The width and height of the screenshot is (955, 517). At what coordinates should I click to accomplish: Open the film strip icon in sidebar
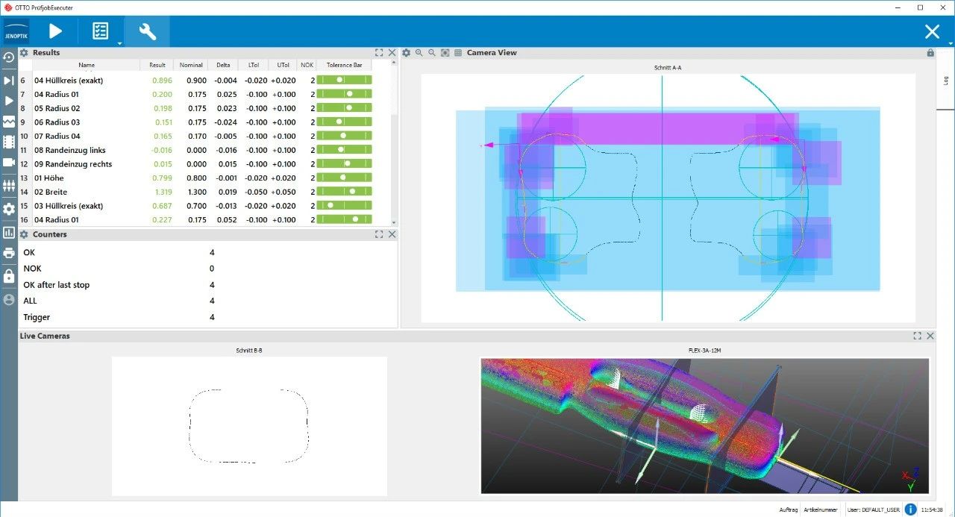point(9,142)
